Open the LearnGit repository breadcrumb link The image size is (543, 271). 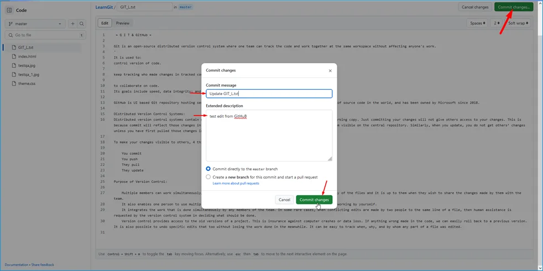[x=103, y=7]
